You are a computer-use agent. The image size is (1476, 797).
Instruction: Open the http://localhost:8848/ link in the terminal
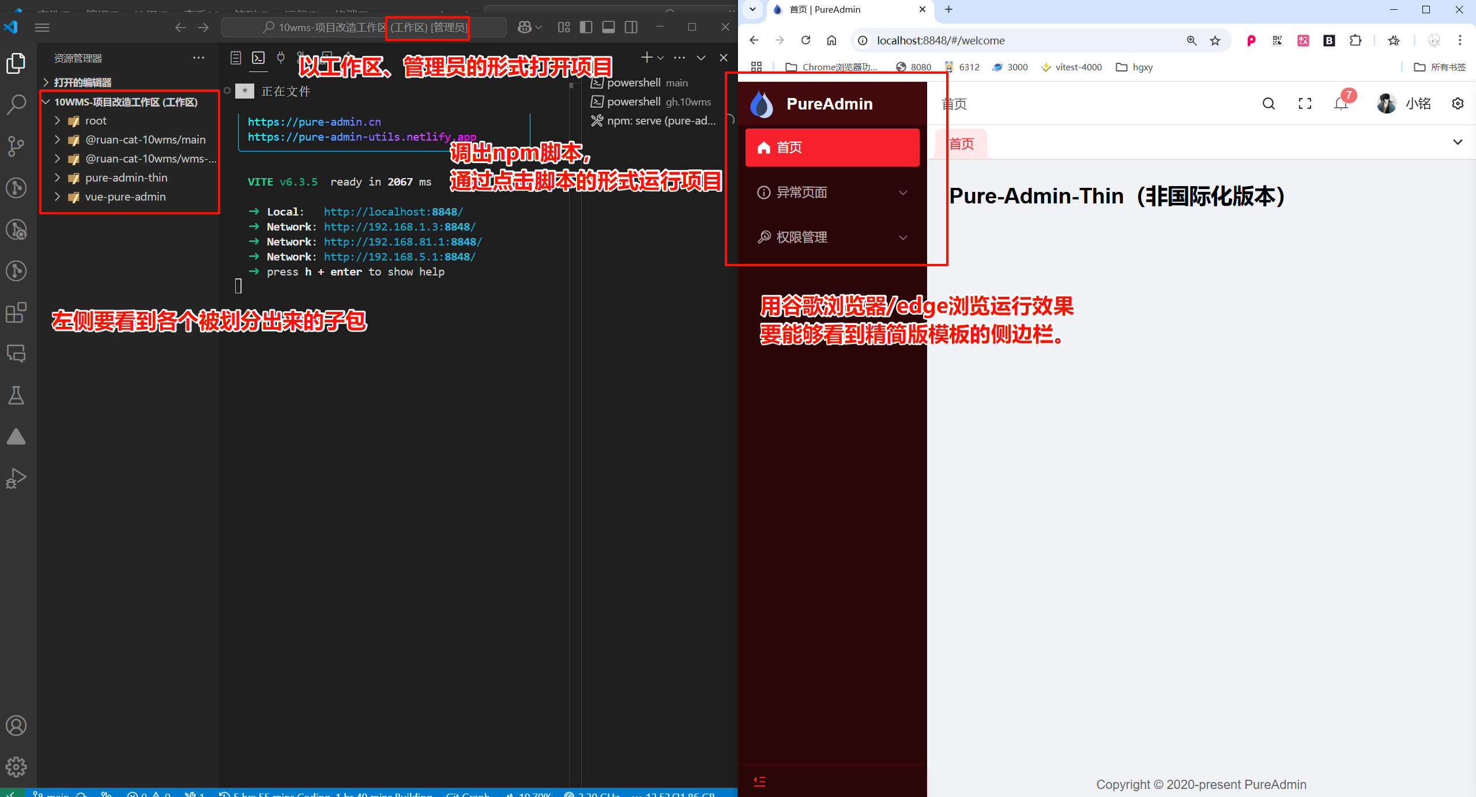(x=393, y=212)
